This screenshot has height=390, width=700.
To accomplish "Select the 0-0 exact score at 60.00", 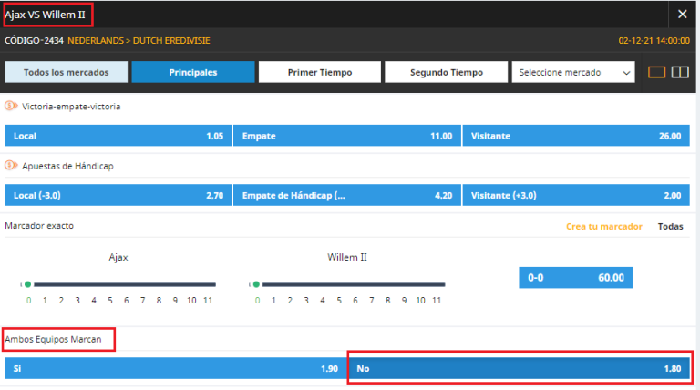I will coord(575,278).
